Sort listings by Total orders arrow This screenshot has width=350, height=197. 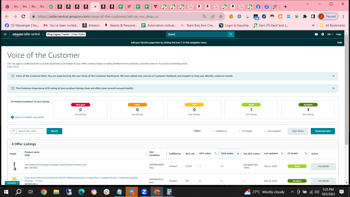(x=238, y=153)
